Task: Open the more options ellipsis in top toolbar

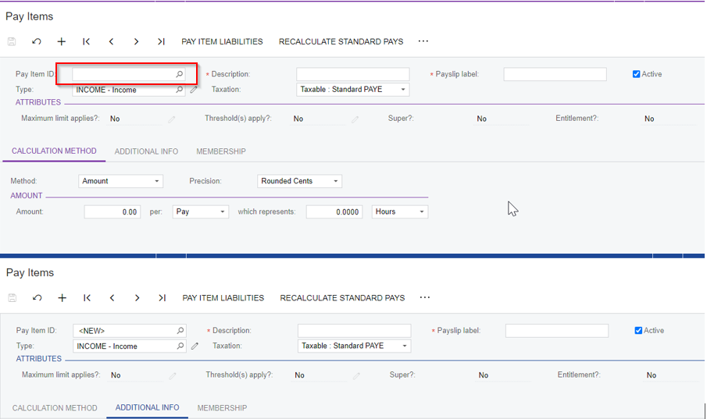Action: pos(423,41)
